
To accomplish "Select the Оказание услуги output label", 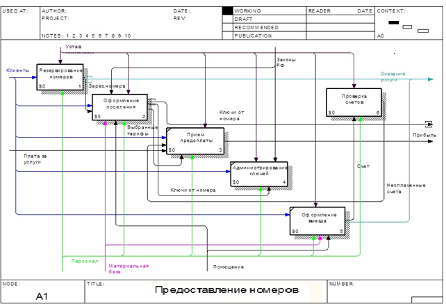I will (x=393, y=77).
